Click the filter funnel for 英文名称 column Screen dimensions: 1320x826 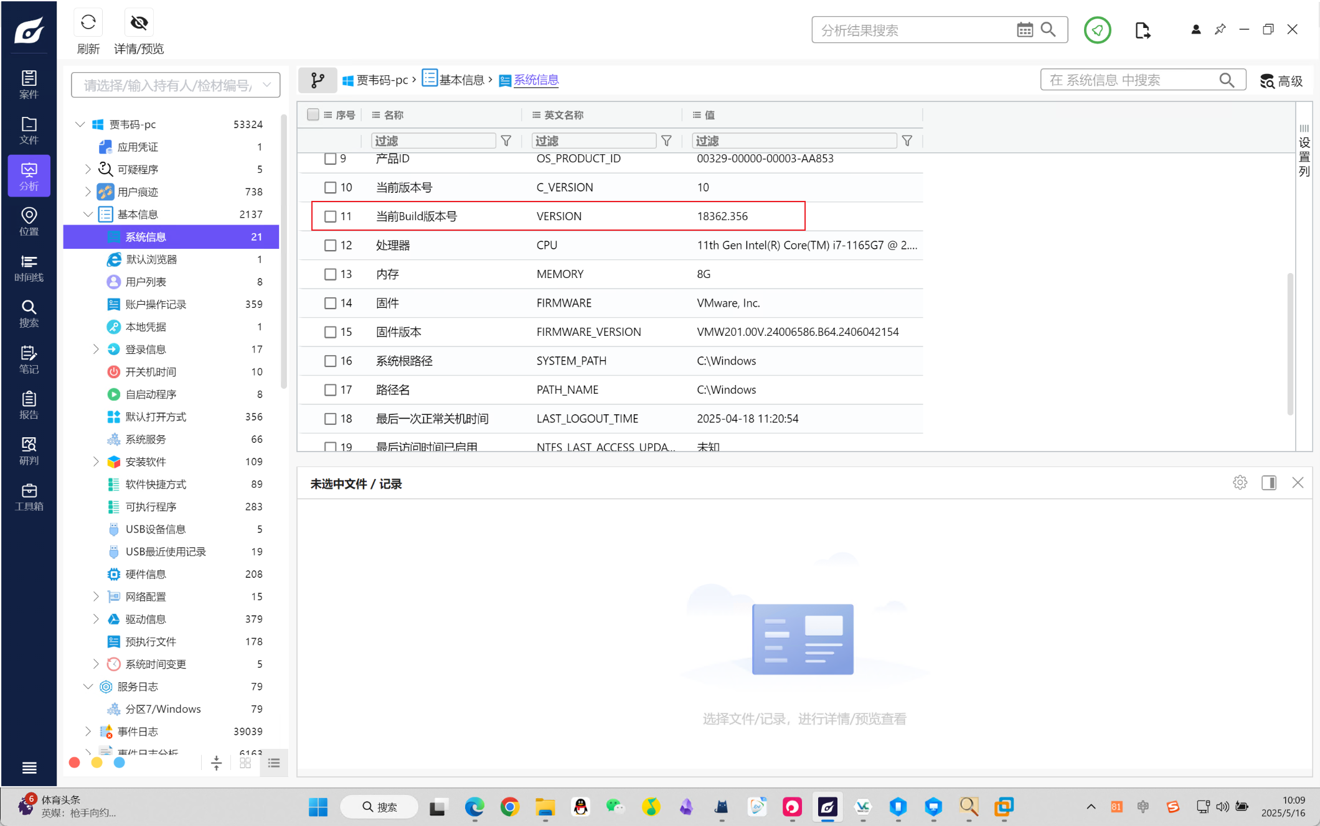pyautogui.click(x=666, y=141)
